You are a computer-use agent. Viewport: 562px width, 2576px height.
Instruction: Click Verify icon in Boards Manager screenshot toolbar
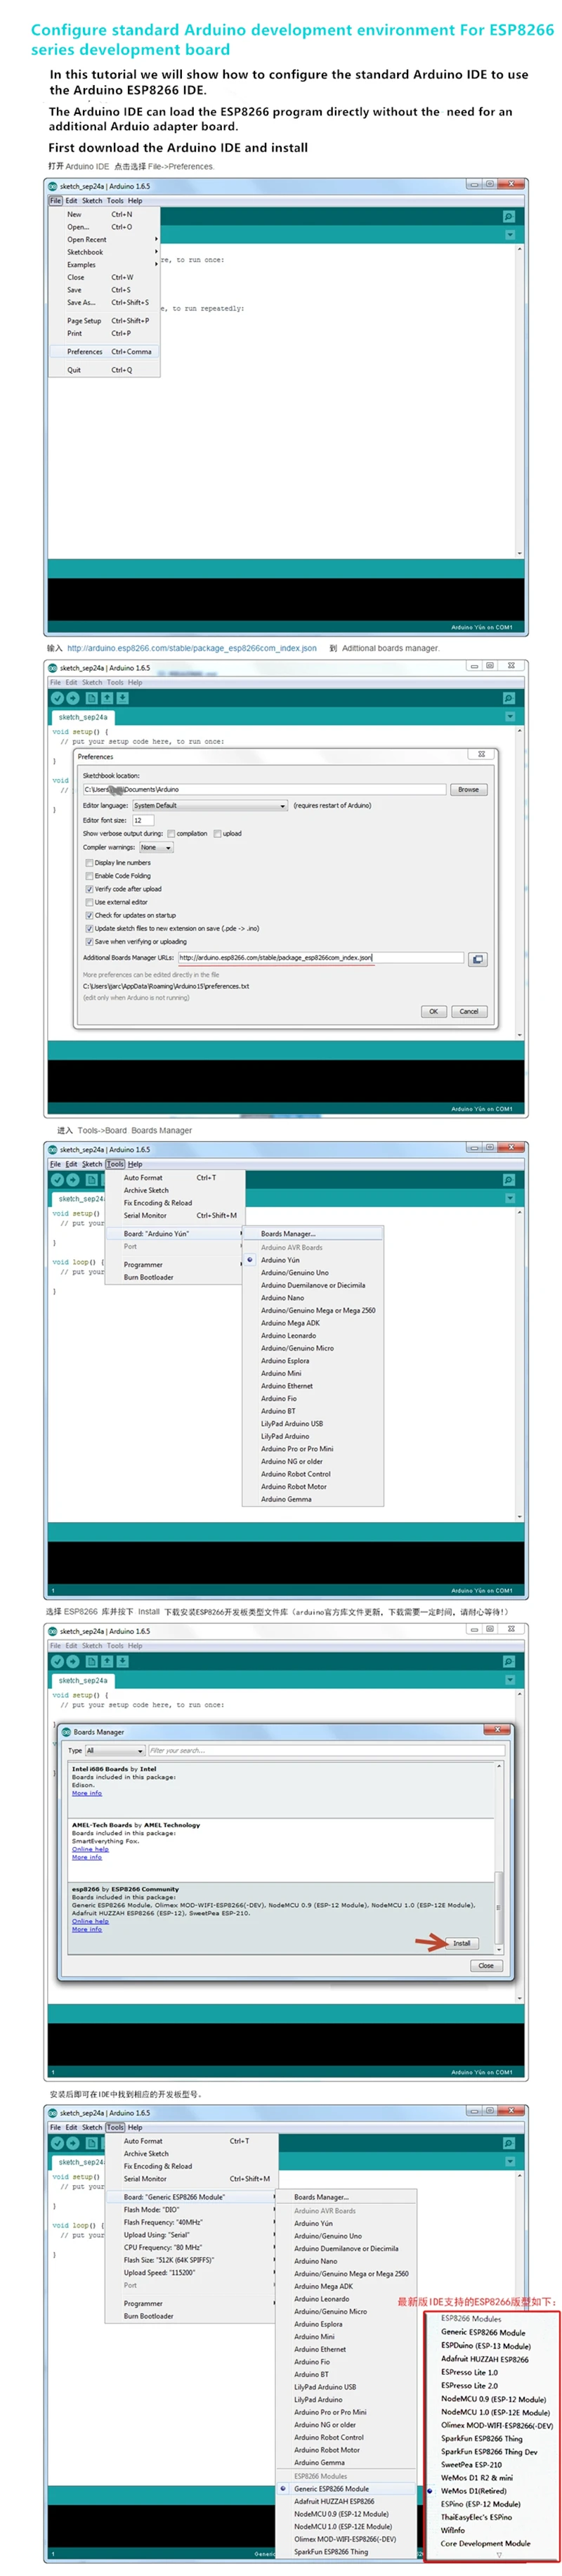(x=57, y=1661)
